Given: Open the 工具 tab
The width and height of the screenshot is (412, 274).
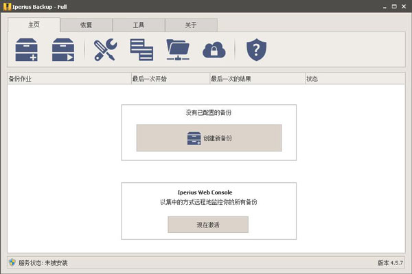Looking at the screenshot, I should point(138,25).
